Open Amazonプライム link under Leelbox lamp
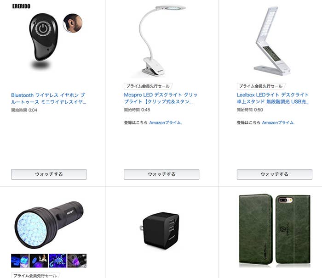322x278 pixels. pyautogui.click(x=278, y=122)
